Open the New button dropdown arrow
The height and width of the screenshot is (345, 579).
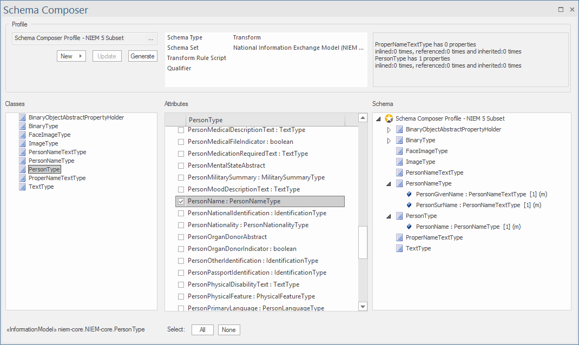click(x=81, y=56)
